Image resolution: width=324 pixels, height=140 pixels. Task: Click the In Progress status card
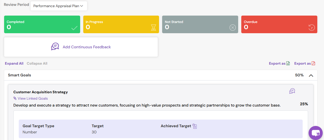pyautogui.click(x=121, y=25)
